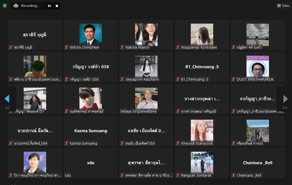Screen dimensions: 292x185
Task: Click muted mic icon beside Natcha Mansri
Action: [x=122, y=47]
